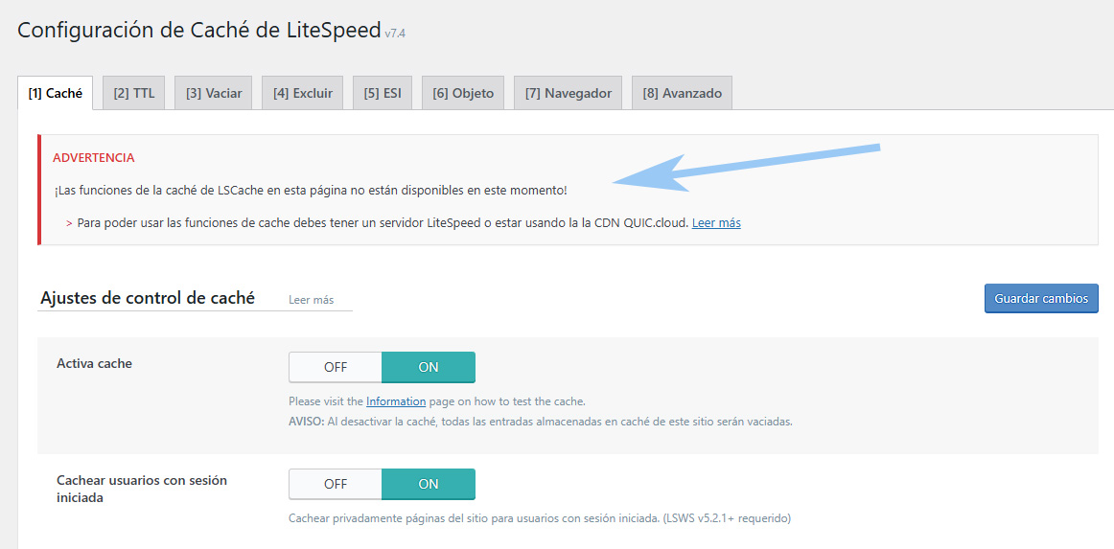The image size is (1114, 549).
Task: Click the ADVERTENCIA warning heading
Action: point(93,157)
